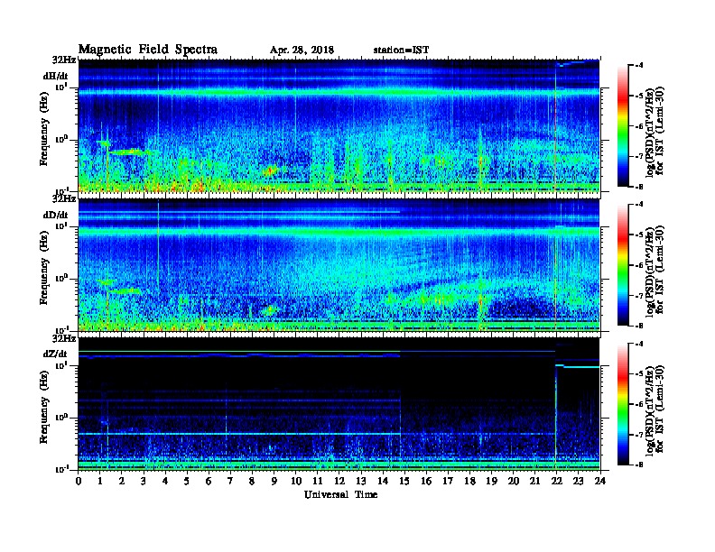The image size is (715, 552).
Task: Click the color bar beside the dZ/dt panel
Action: 623,404
